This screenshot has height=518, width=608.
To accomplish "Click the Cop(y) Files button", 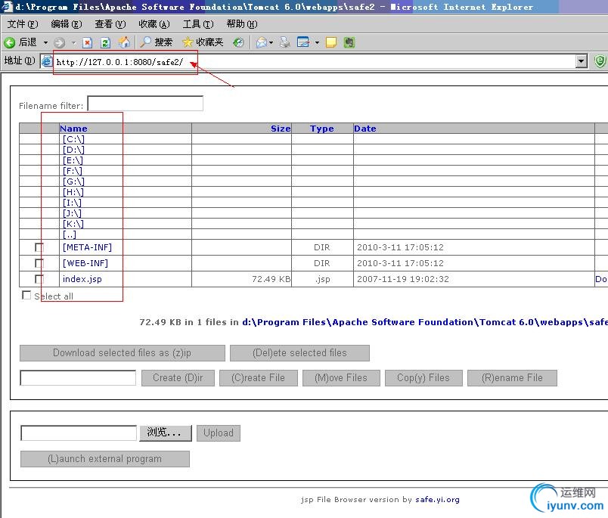I will point(423,377).
